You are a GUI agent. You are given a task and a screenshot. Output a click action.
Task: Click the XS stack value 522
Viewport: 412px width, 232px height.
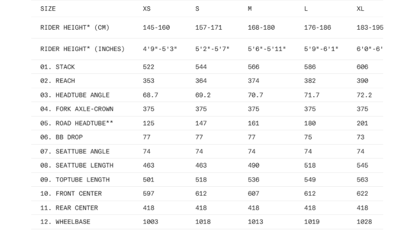pos(148,67)
